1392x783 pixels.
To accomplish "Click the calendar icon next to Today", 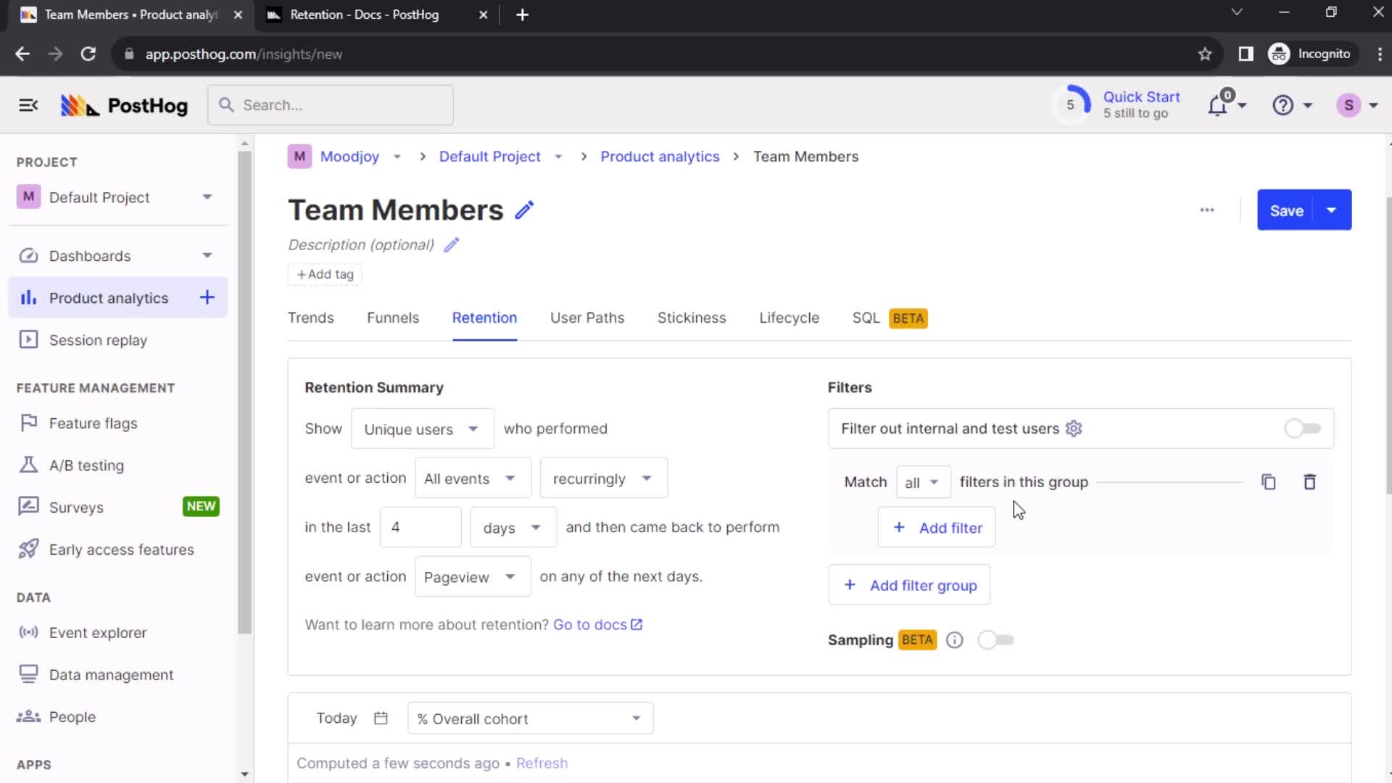I will (x=381, y=718).
